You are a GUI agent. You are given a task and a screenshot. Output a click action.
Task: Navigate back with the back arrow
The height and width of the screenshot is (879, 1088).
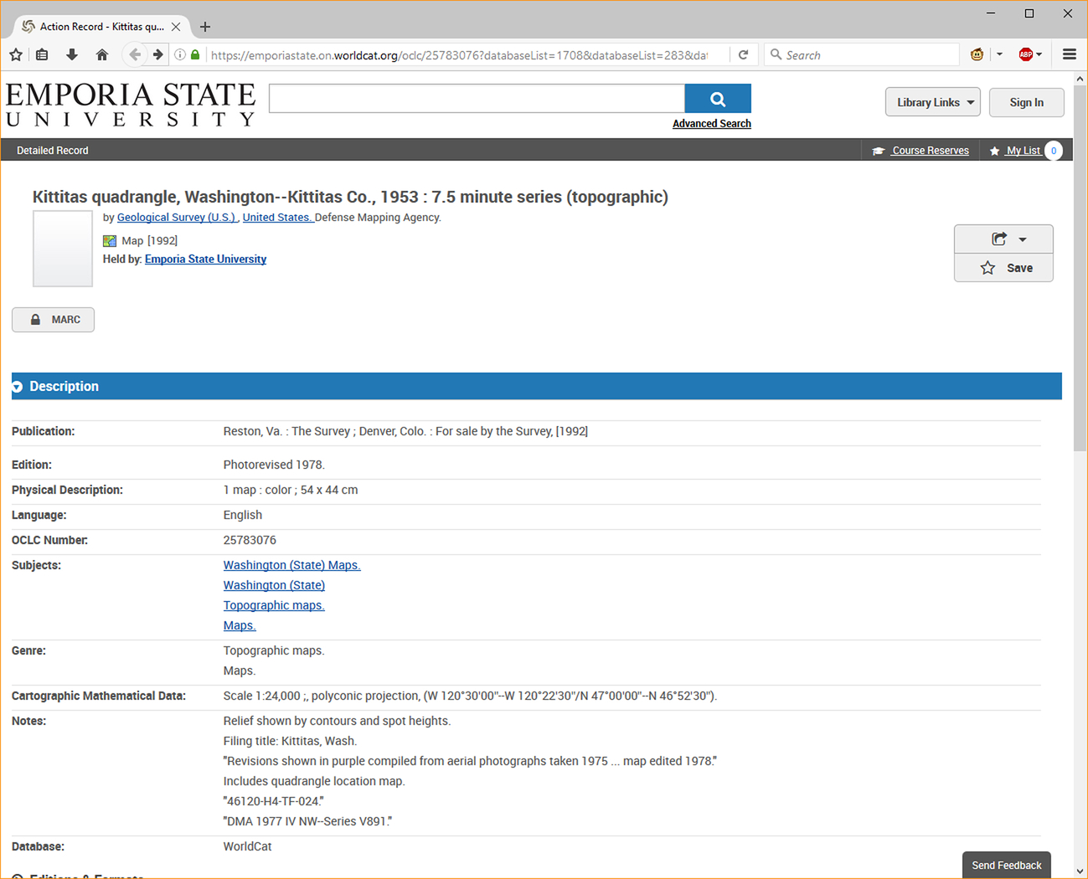[x=135, y=55]
